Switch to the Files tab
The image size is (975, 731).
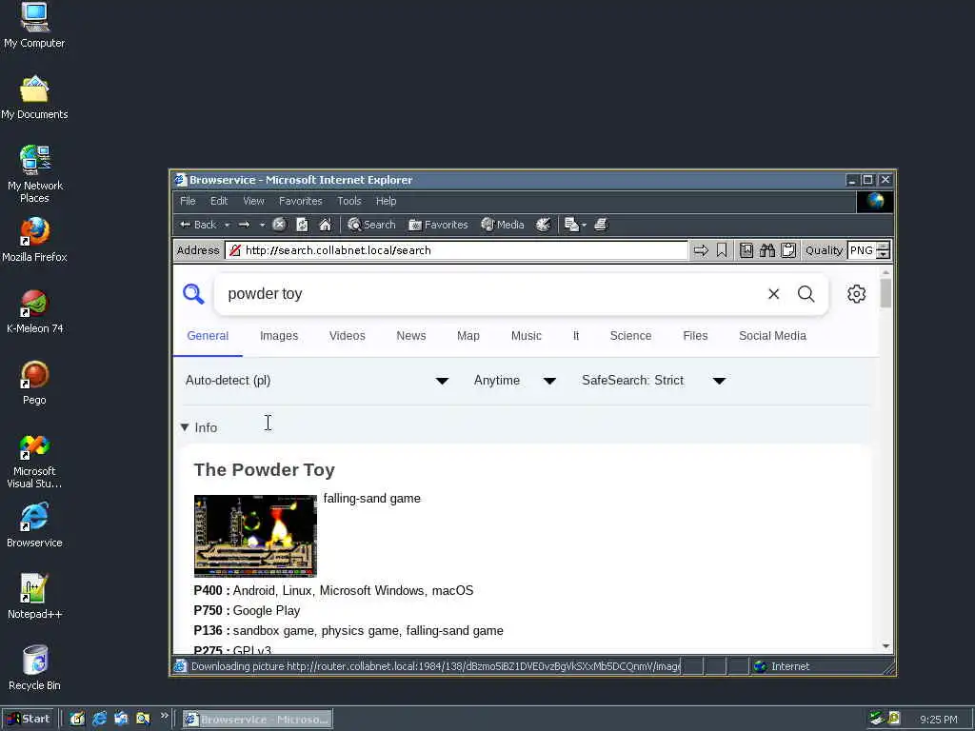click(695, 336)
